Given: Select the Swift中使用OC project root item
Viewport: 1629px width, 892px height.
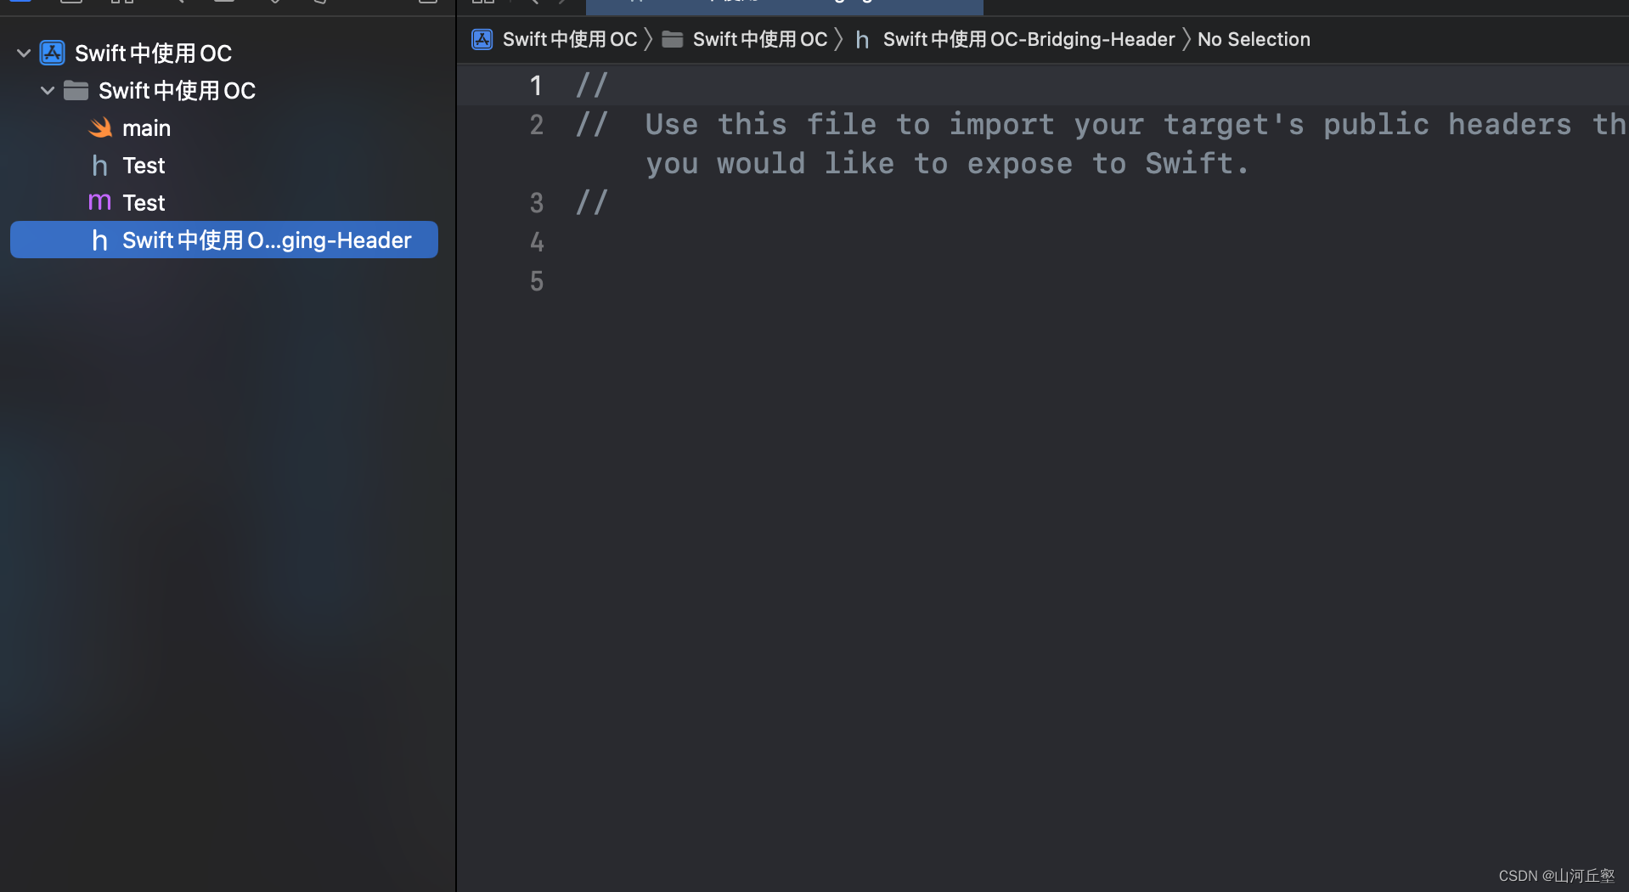Looking at the screenshot, I should (153, 54).
